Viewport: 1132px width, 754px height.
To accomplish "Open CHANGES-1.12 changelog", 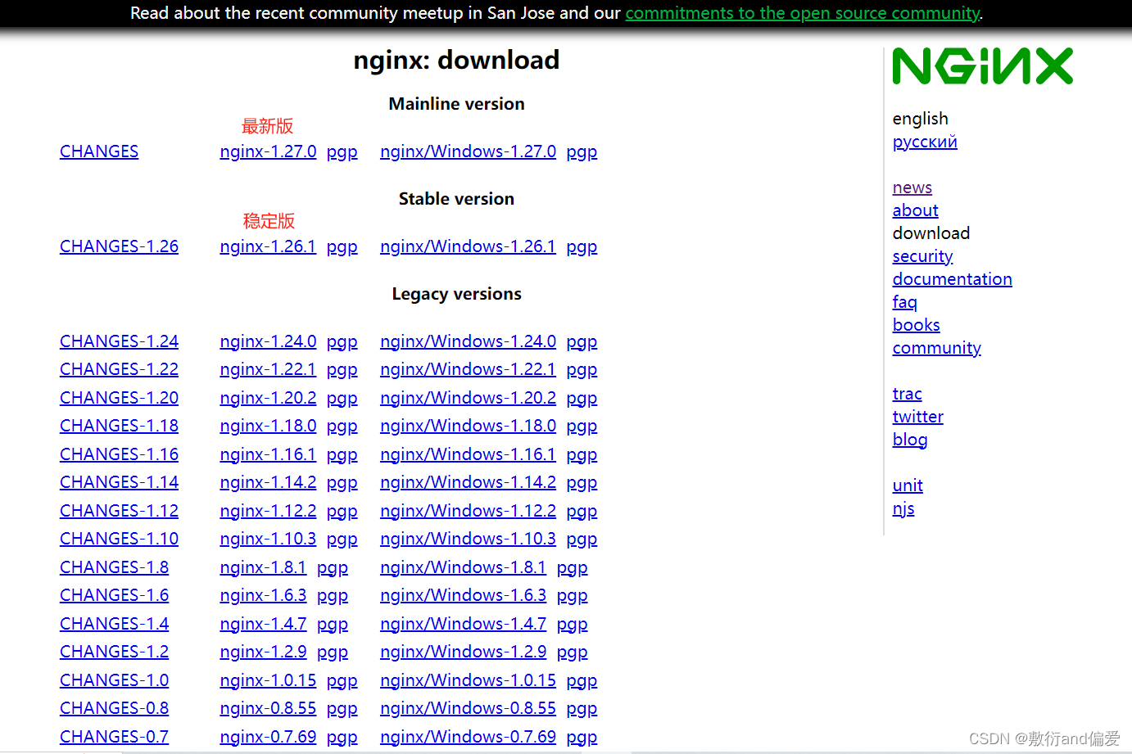I will [119, 511].
